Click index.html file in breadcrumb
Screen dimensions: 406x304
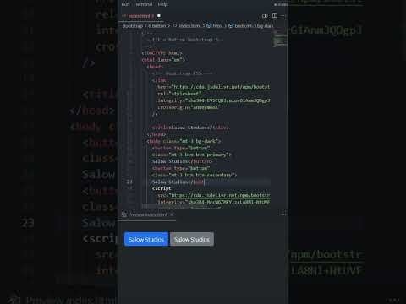187,26
